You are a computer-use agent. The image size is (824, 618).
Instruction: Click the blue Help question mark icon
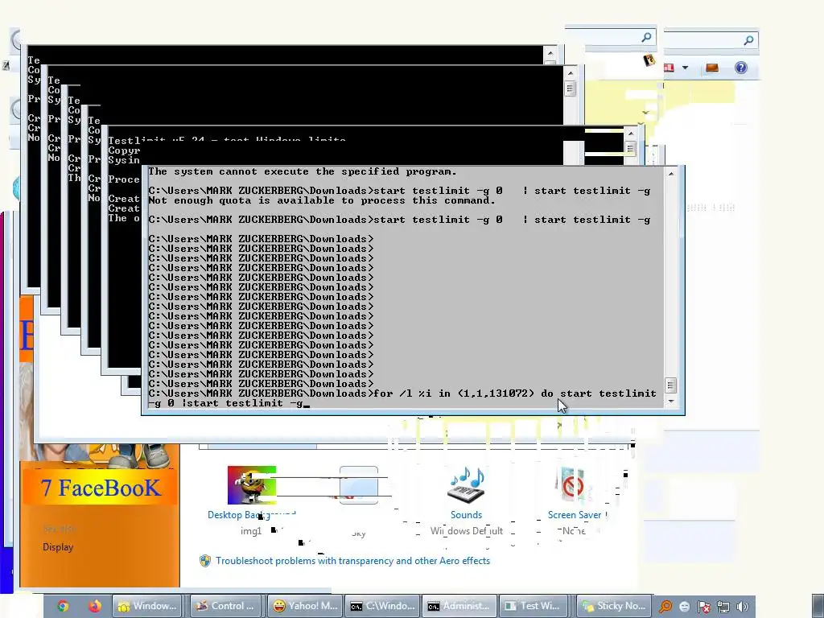(741, 68)
